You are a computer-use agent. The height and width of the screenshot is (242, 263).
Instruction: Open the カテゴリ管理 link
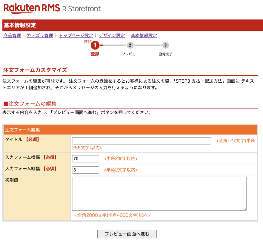point(40,36)
